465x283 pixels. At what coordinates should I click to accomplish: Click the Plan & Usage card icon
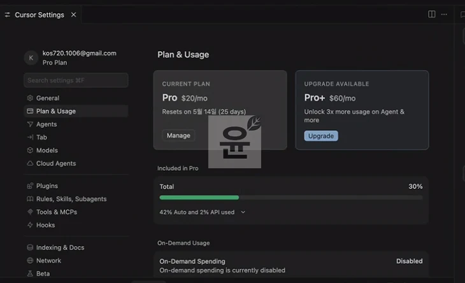(30, 111)
